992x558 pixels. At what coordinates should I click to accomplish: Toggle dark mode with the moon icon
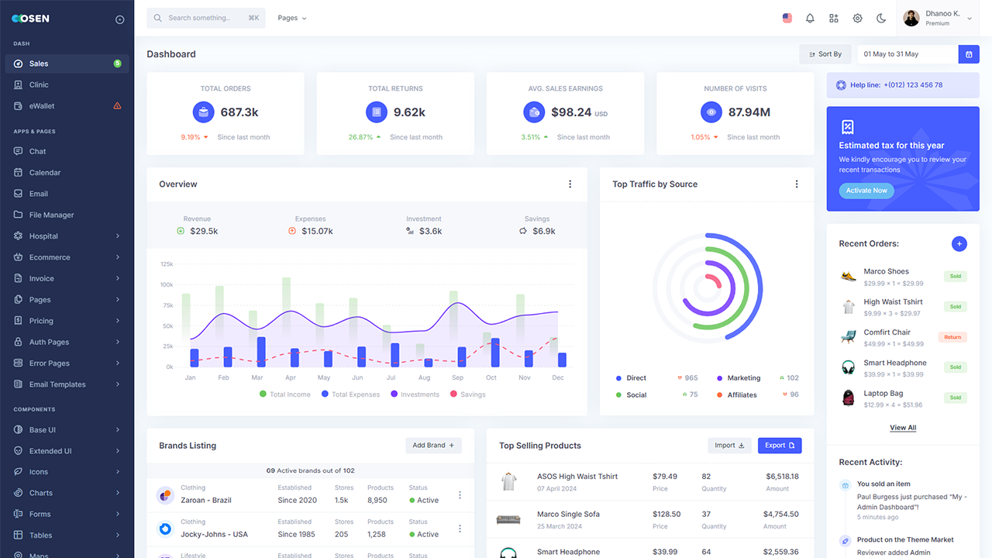(x=881, y=18)
